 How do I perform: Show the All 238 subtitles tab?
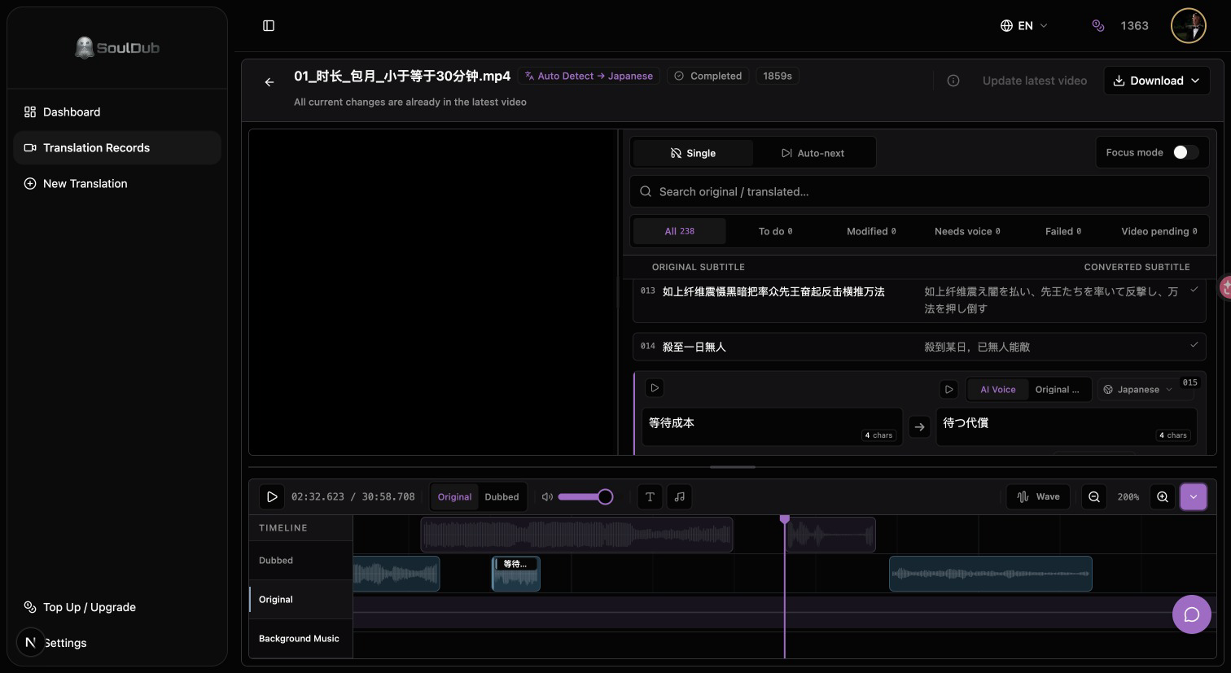tap(680, 231)
